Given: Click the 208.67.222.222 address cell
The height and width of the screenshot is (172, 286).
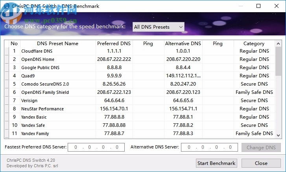Looking at the screenshot, I should (x=114, y=59).
